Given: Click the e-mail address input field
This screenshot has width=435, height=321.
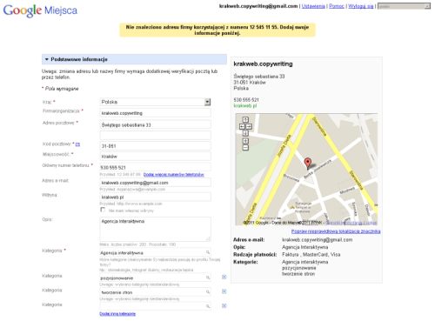Looking at the screenshot, I should pyautogui.click(x=155, y=183).
